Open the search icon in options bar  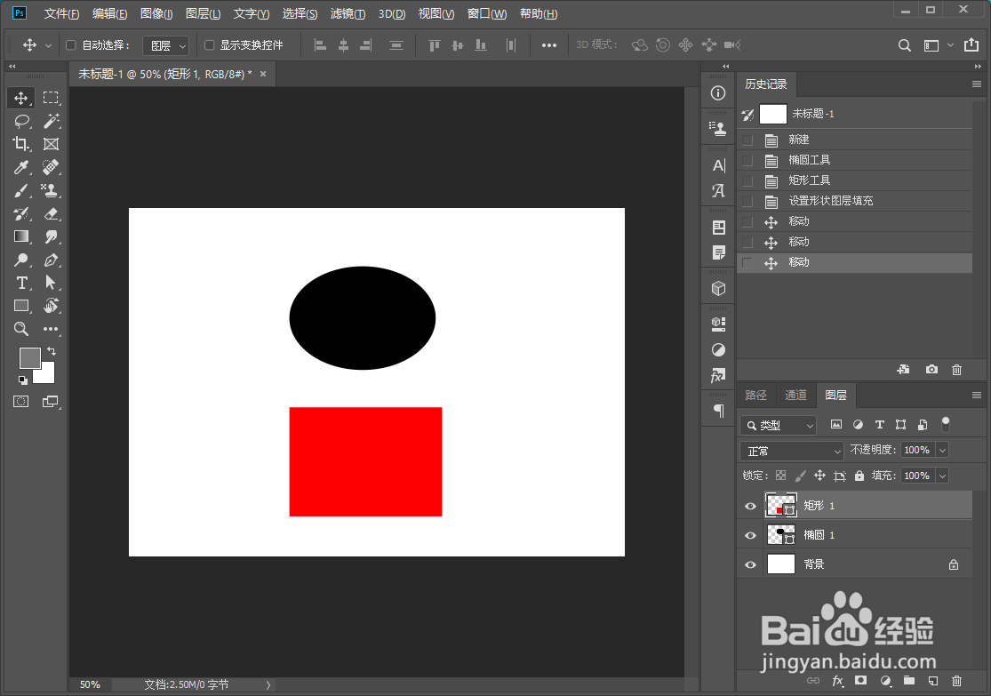pos(905,45)
